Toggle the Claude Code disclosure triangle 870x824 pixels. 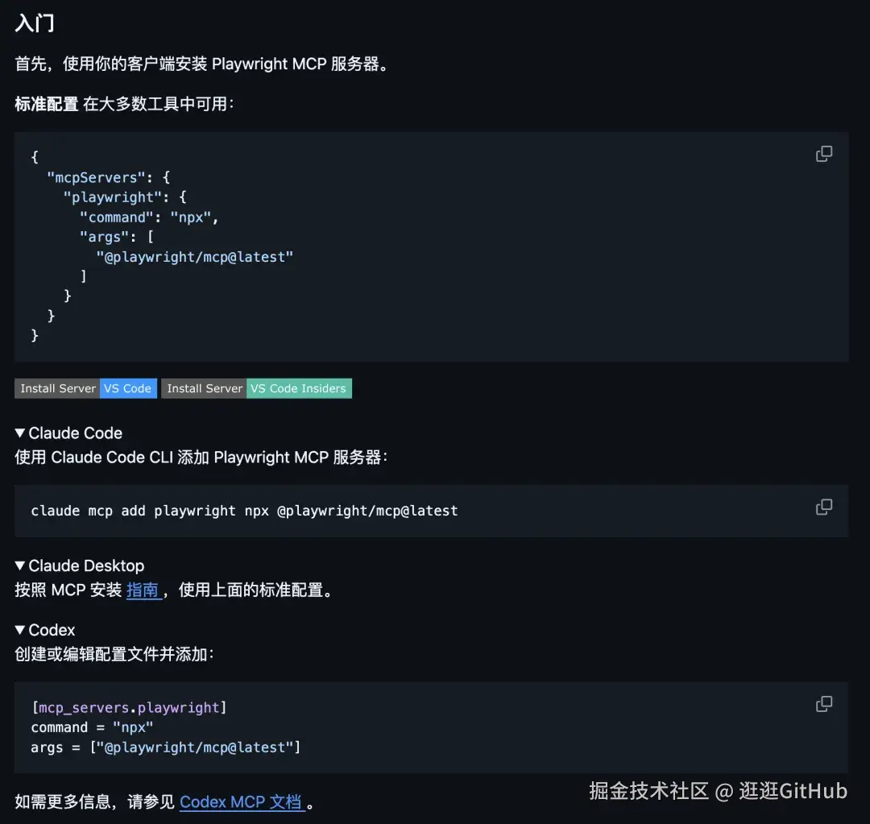click(x=20, y=433)
